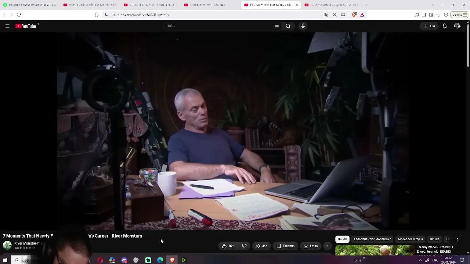This screenshot has width=470, height=264.
Task: Go back in browser history
Action: click(4, 15)
